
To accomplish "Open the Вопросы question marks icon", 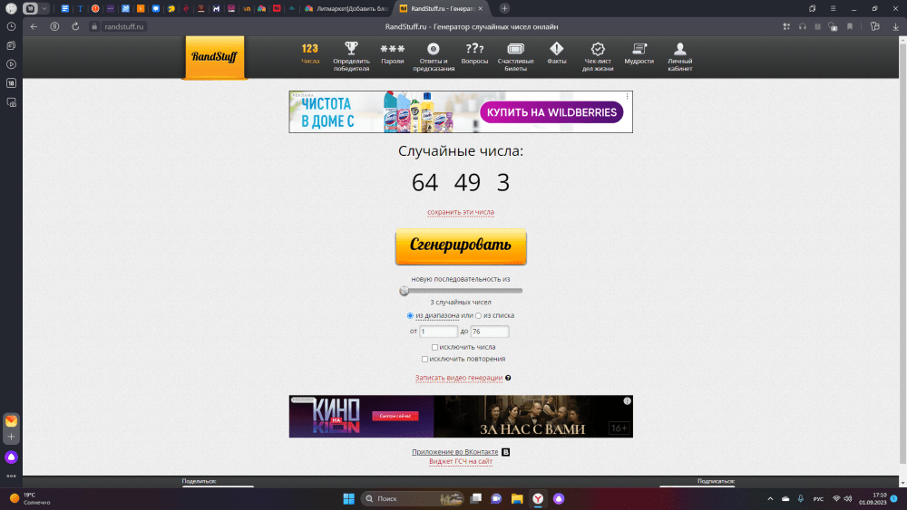I will click(x=474, y=49).
